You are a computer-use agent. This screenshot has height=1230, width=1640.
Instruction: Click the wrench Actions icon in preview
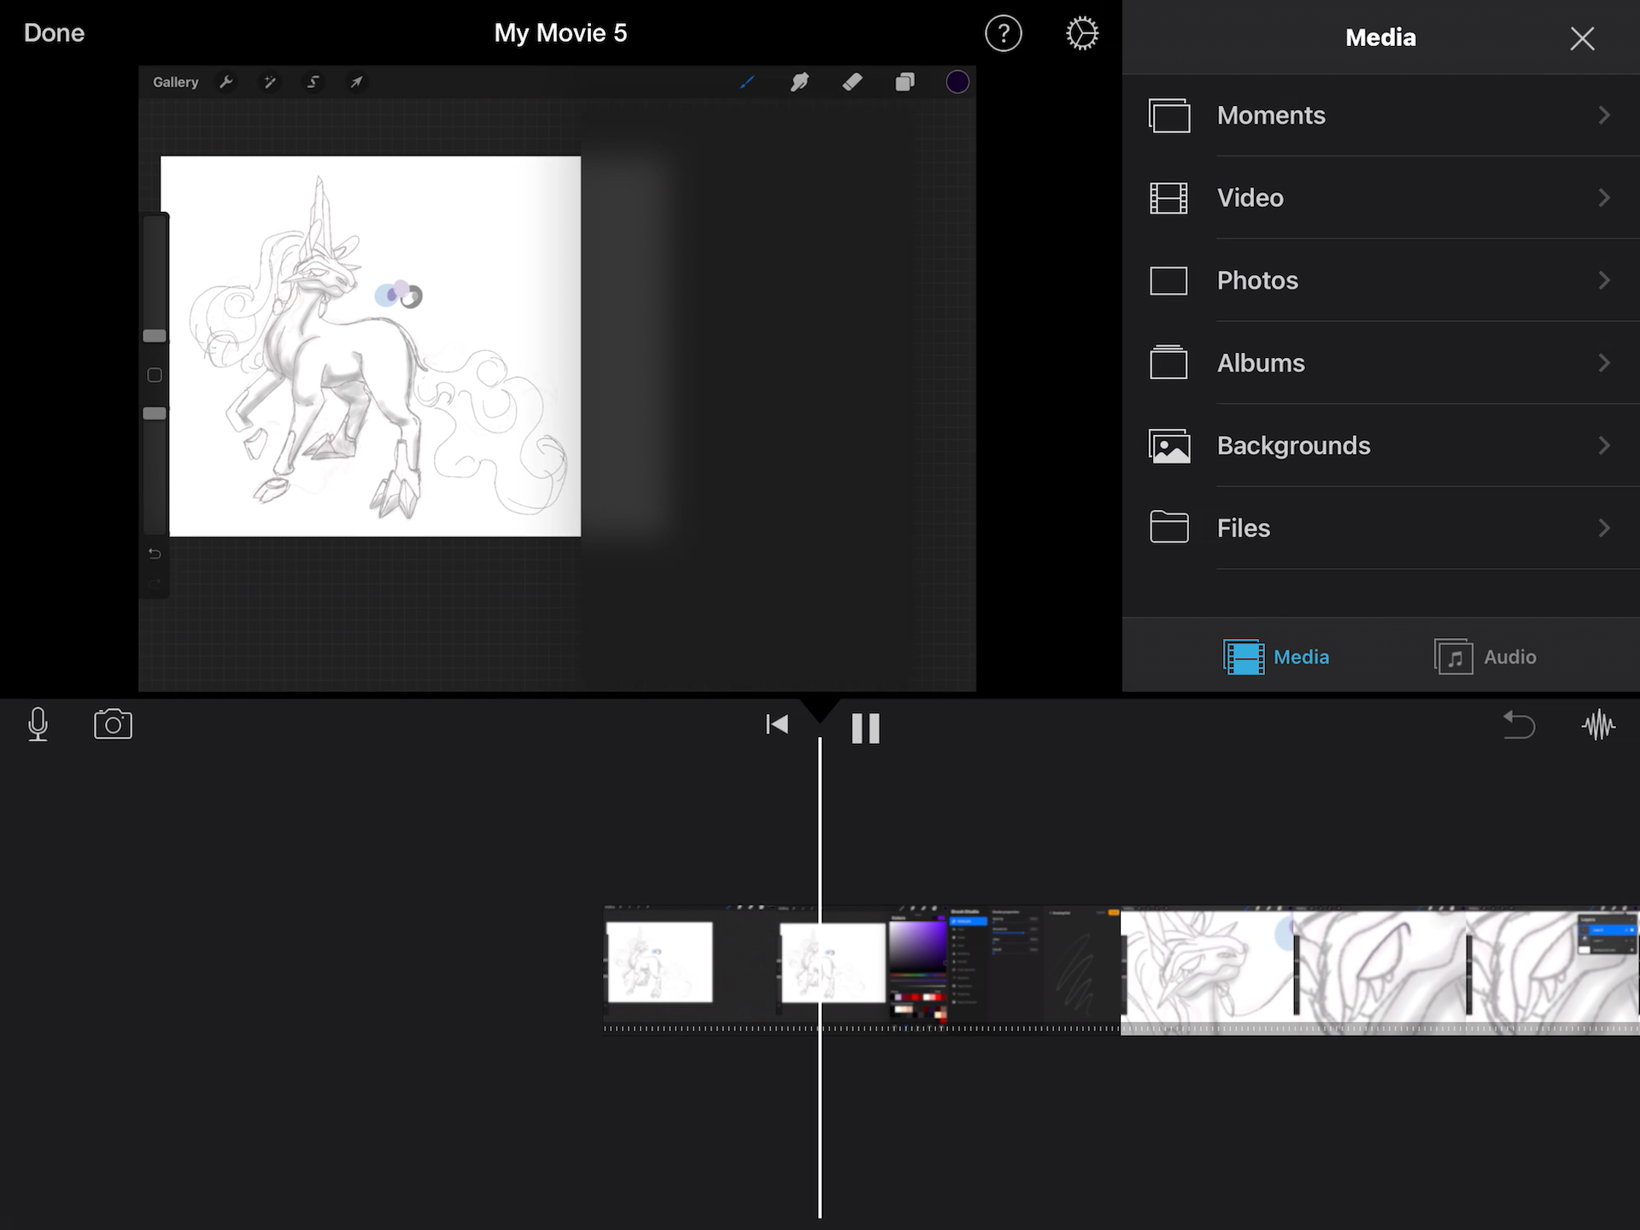(226, 82)
